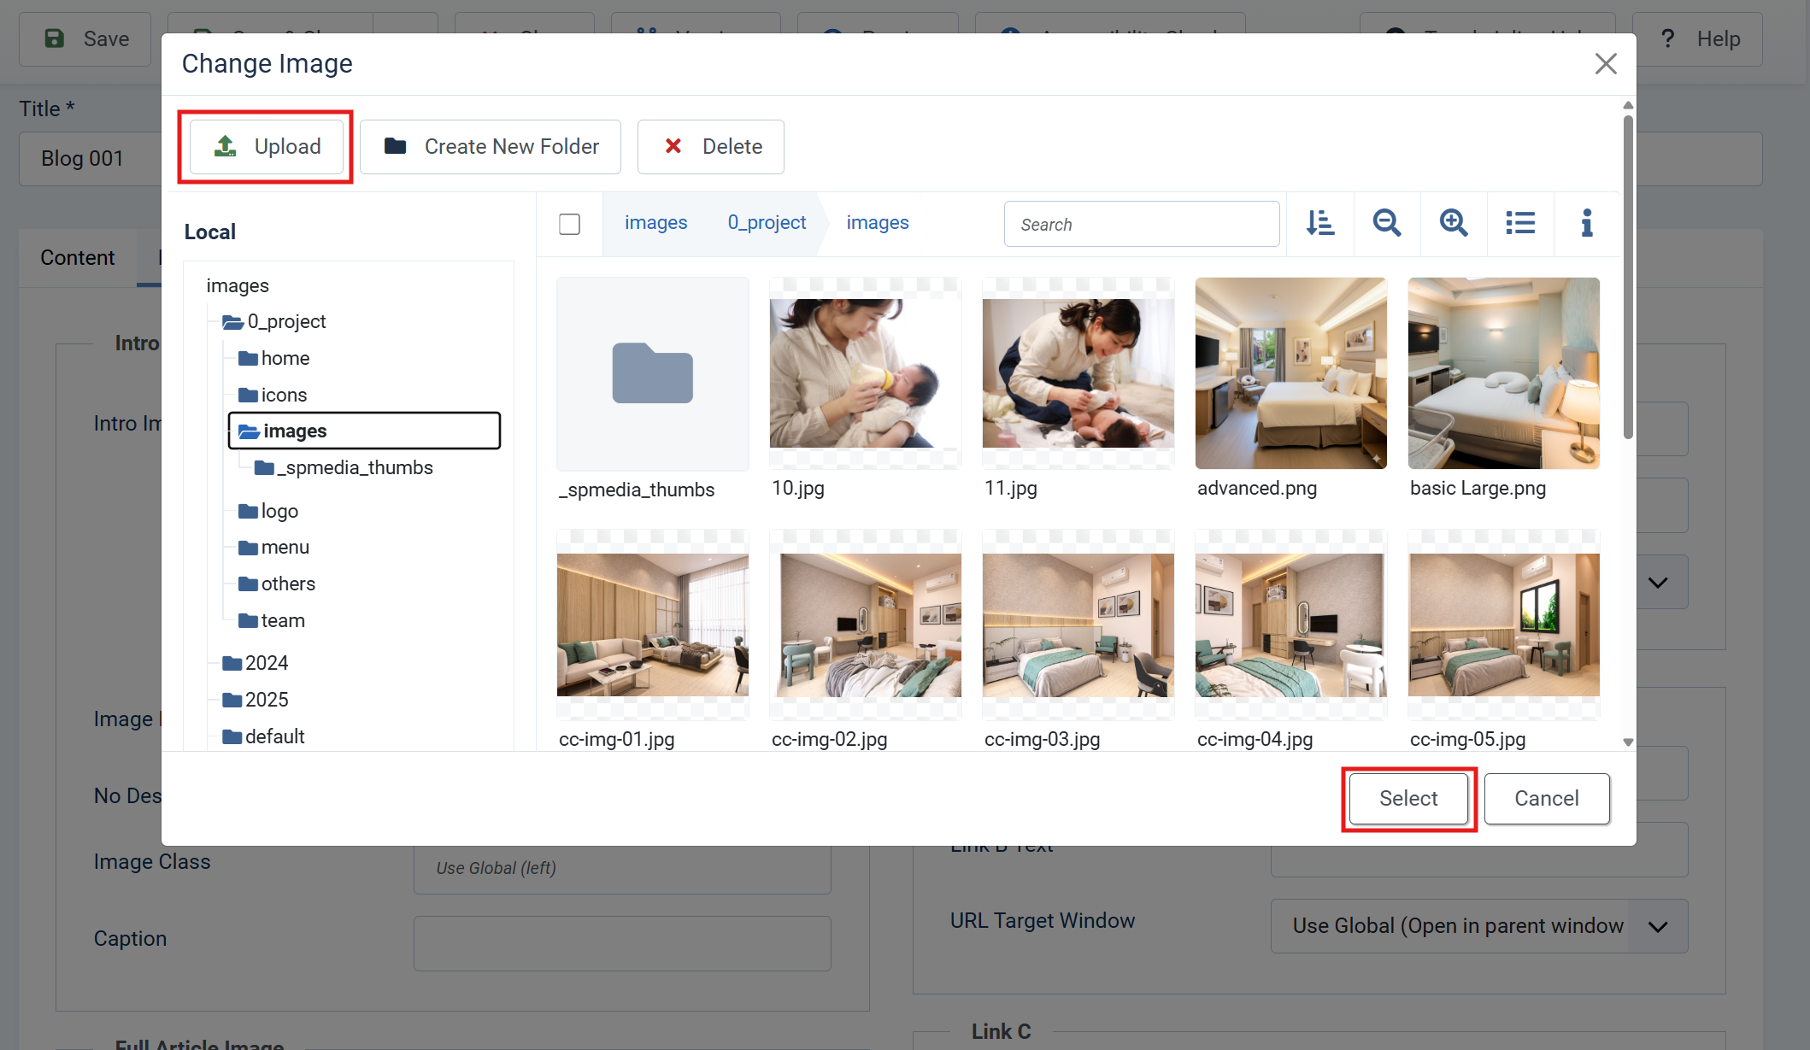Show media info panel icon
The height and width of the screenshot is (1050, 1810).
click(x=1586, y=224)
